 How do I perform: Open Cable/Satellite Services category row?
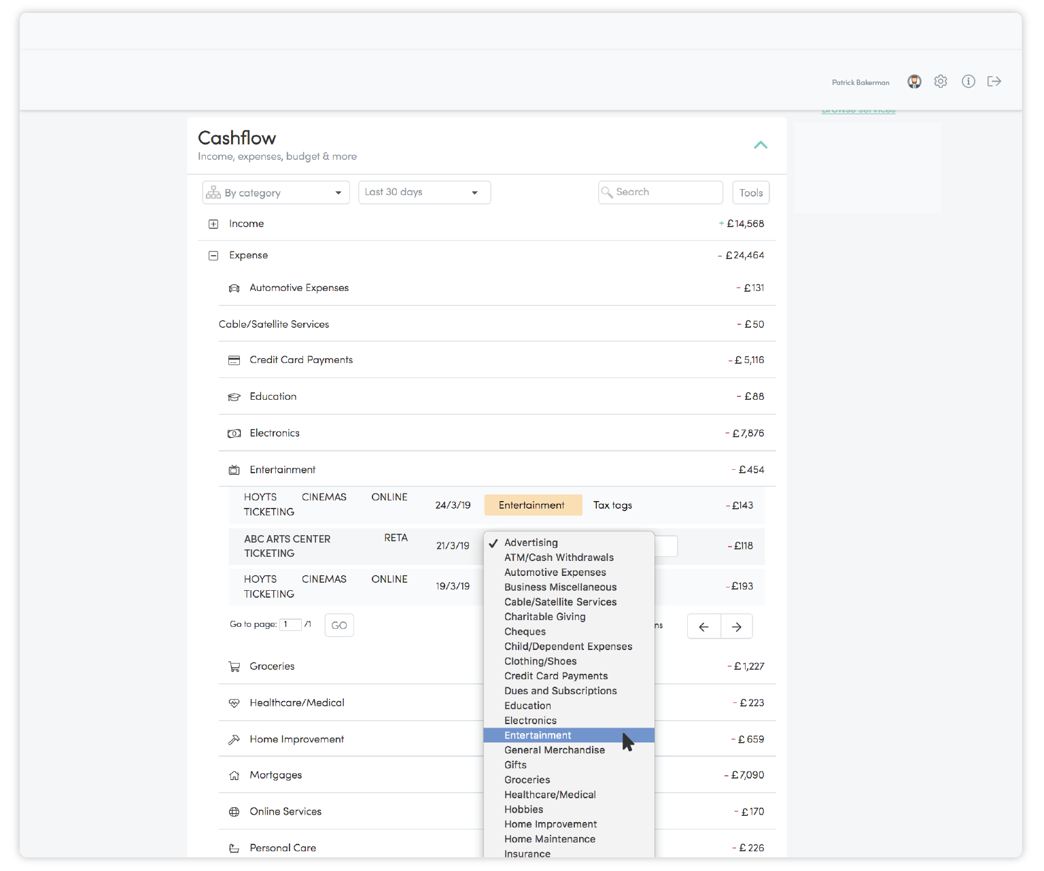pyautogui.click(x=497, y=324)
